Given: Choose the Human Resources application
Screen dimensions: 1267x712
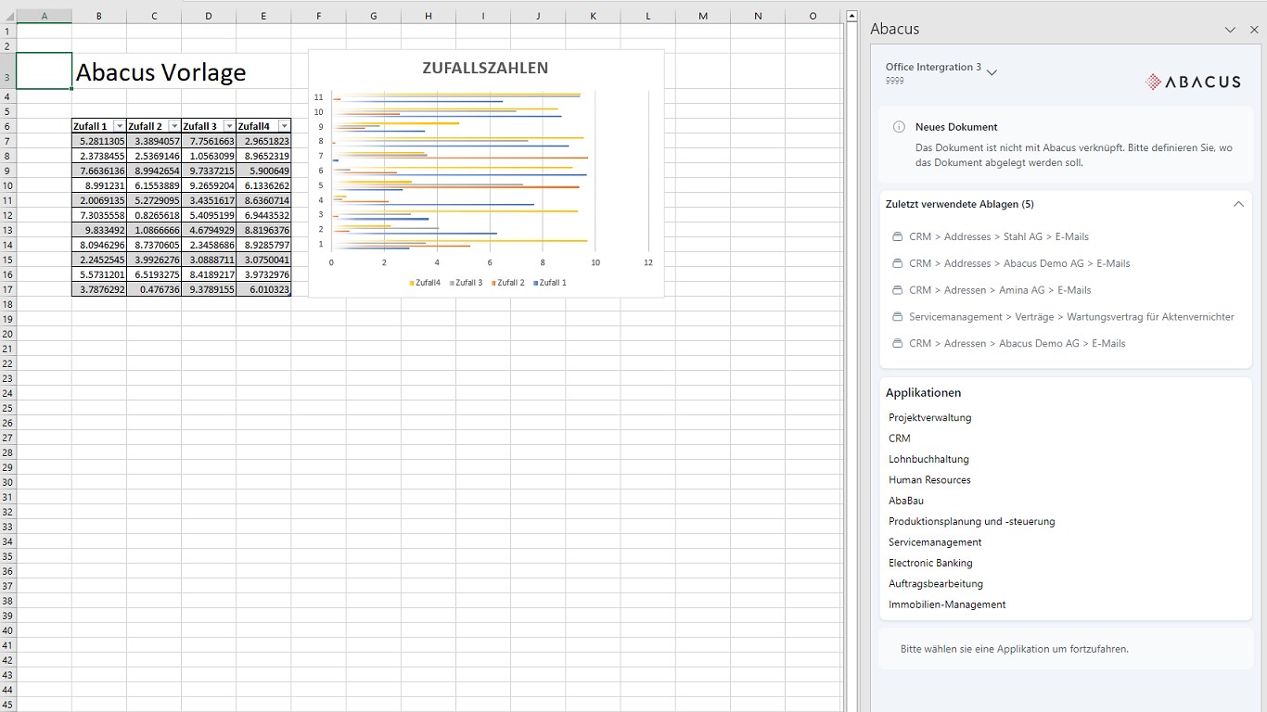Looking at the screenshot, I should pyautogui.click(x=929, y=480).
